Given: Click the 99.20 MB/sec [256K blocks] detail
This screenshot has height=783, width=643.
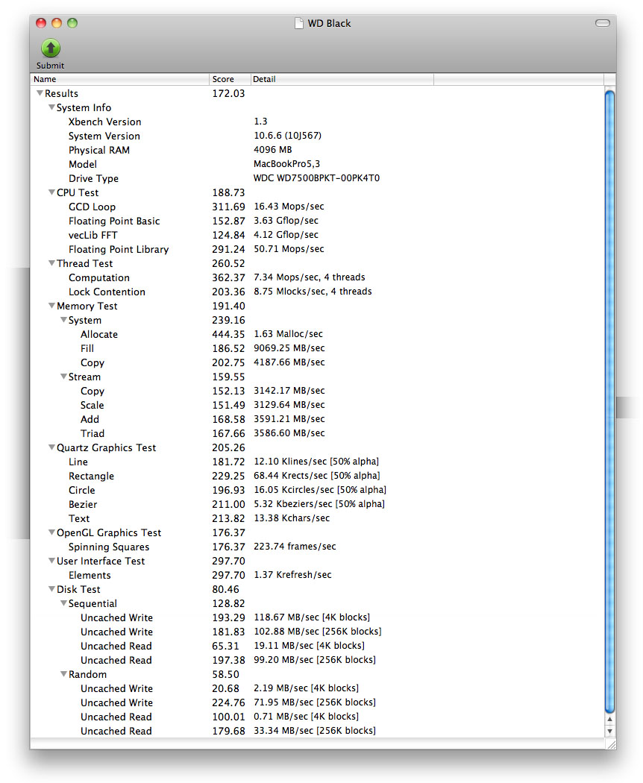Looking at the screenshot, I should pos(315,660).
